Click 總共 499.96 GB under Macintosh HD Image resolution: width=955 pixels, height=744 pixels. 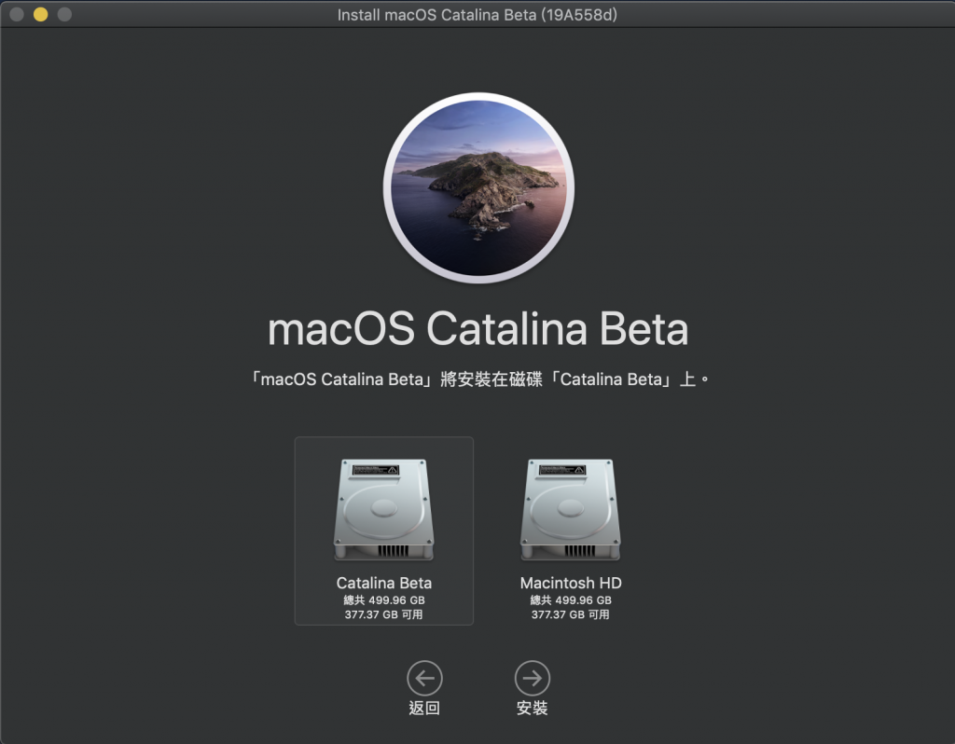point(571,599)
